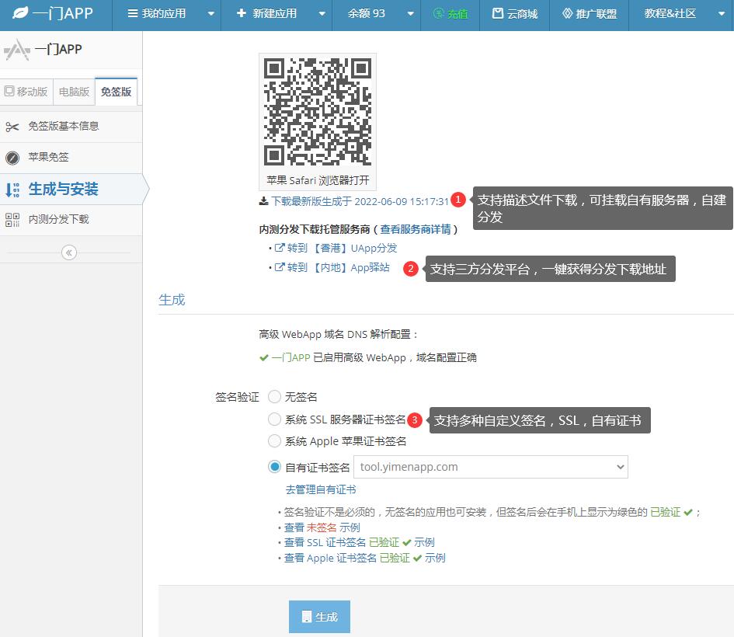The image size is (734, 637).
Task: Click external-link icon beside 【内地】App驿站
Action: click(280, 267)
